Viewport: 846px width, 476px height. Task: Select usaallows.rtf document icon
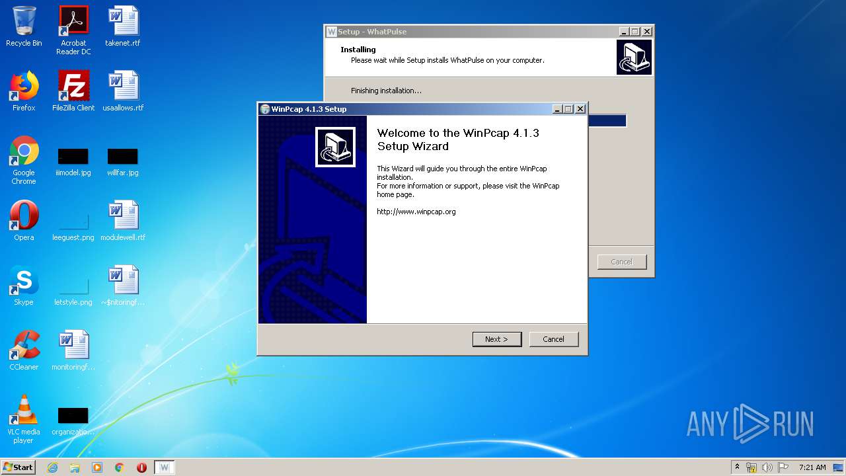click(123, 91)
